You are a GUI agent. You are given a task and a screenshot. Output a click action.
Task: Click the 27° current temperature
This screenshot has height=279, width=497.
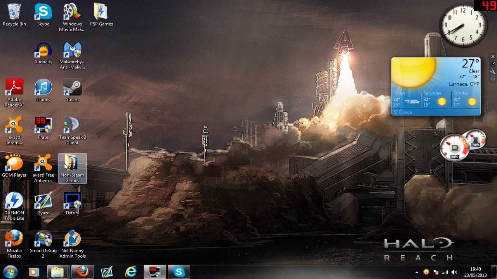471,64
